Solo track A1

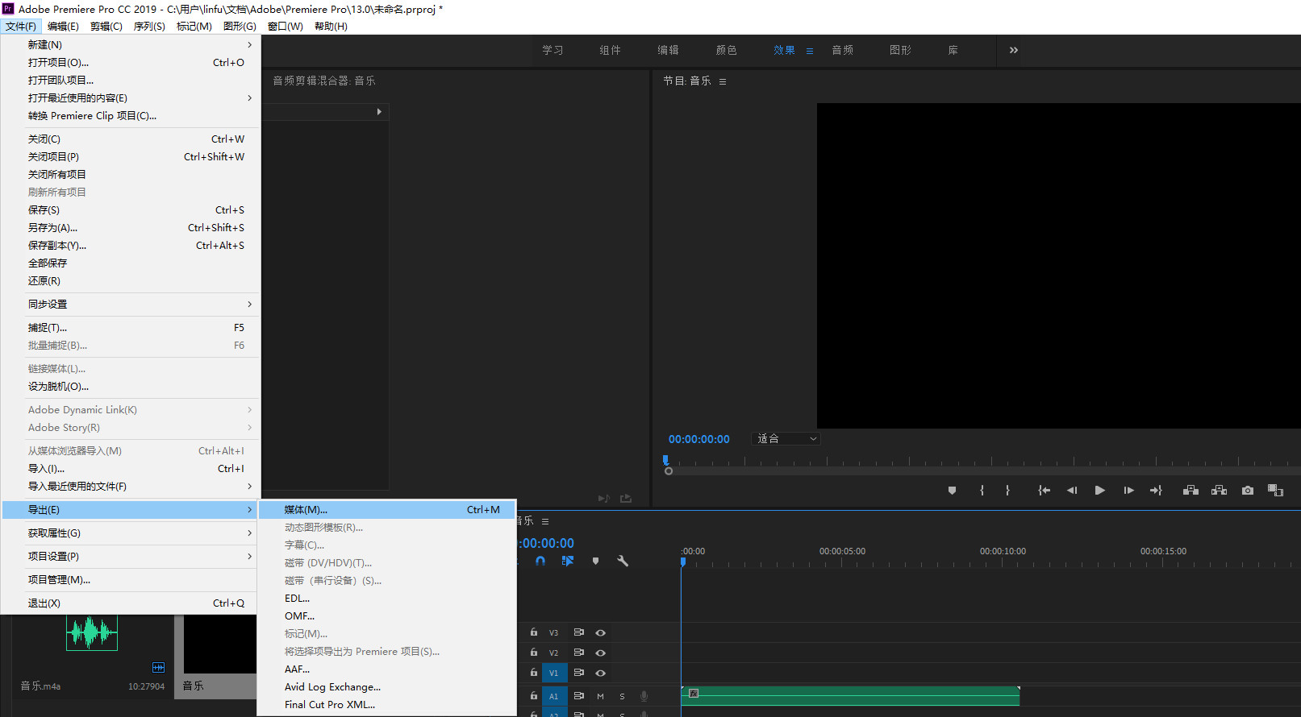point(622,696)
